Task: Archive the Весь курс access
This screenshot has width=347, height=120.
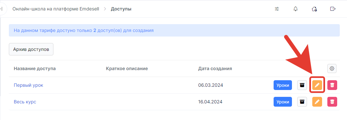Action: tap(302, 102)
